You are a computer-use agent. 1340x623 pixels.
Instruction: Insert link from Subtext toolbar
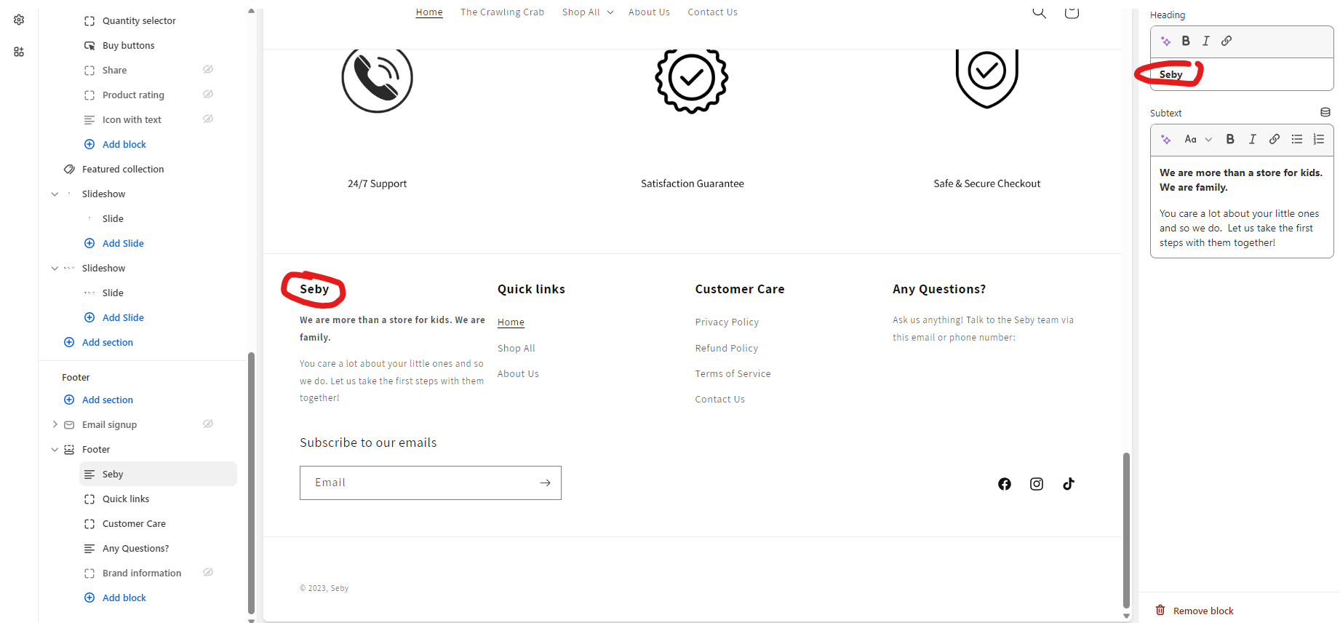1275,139
